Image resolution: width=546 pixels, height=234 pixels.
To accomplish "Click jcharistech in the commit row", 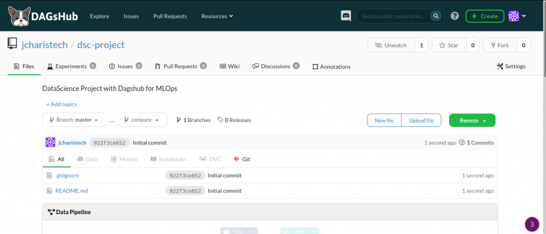I will [73, 142].
